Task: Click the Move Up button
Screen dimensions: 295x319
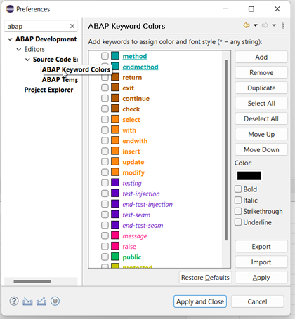Action: (261, 134)
